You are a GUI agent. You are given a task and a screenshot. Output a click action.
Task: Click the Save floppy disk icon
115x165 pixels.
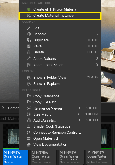pyautogui.click(x=29, y=46)
